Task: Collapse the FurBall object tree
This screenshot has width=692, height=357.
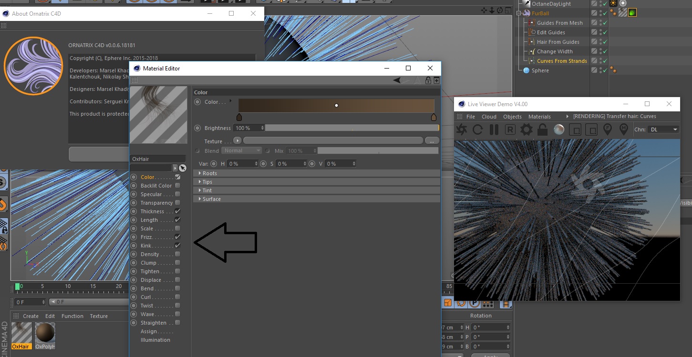Action: click(x=518, y=13)
